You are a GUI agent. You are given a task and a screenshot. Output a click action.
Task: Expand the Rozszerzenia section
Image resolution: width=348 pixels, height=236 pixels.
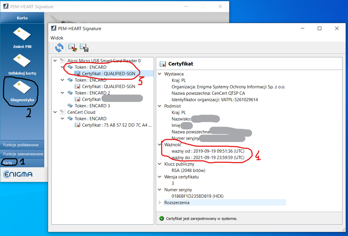160,202
